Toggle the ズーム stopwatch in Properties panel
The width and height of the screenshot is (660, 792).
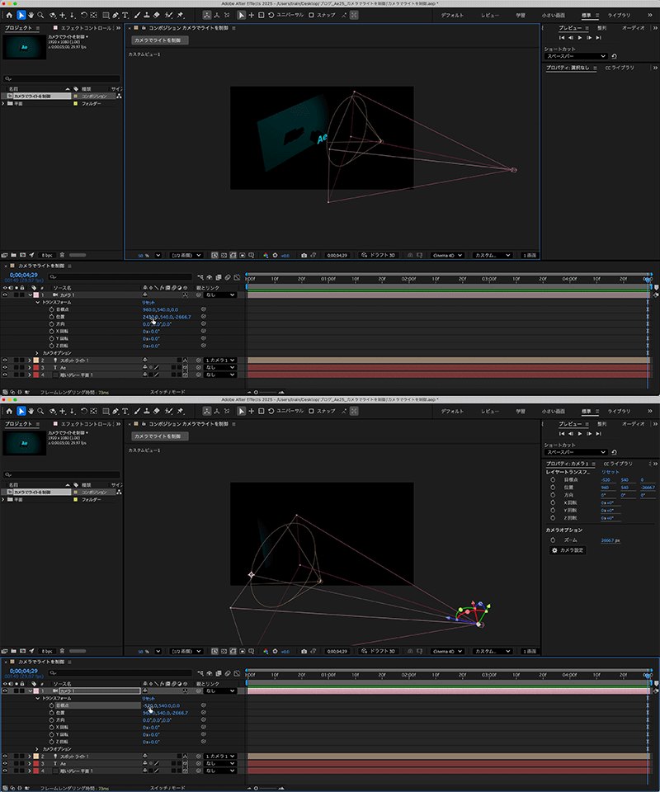[552, 540]
